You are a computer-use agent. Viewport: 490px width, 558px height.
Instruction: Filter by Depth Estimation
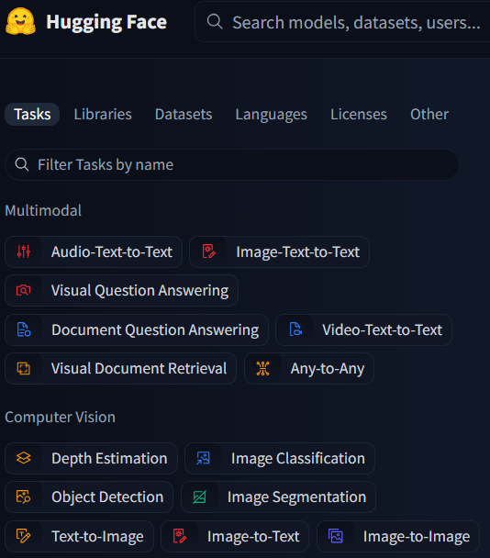click(91, 458)
